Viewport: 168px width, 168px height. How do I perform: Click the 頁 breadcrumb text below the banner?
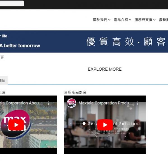(2, 57)
